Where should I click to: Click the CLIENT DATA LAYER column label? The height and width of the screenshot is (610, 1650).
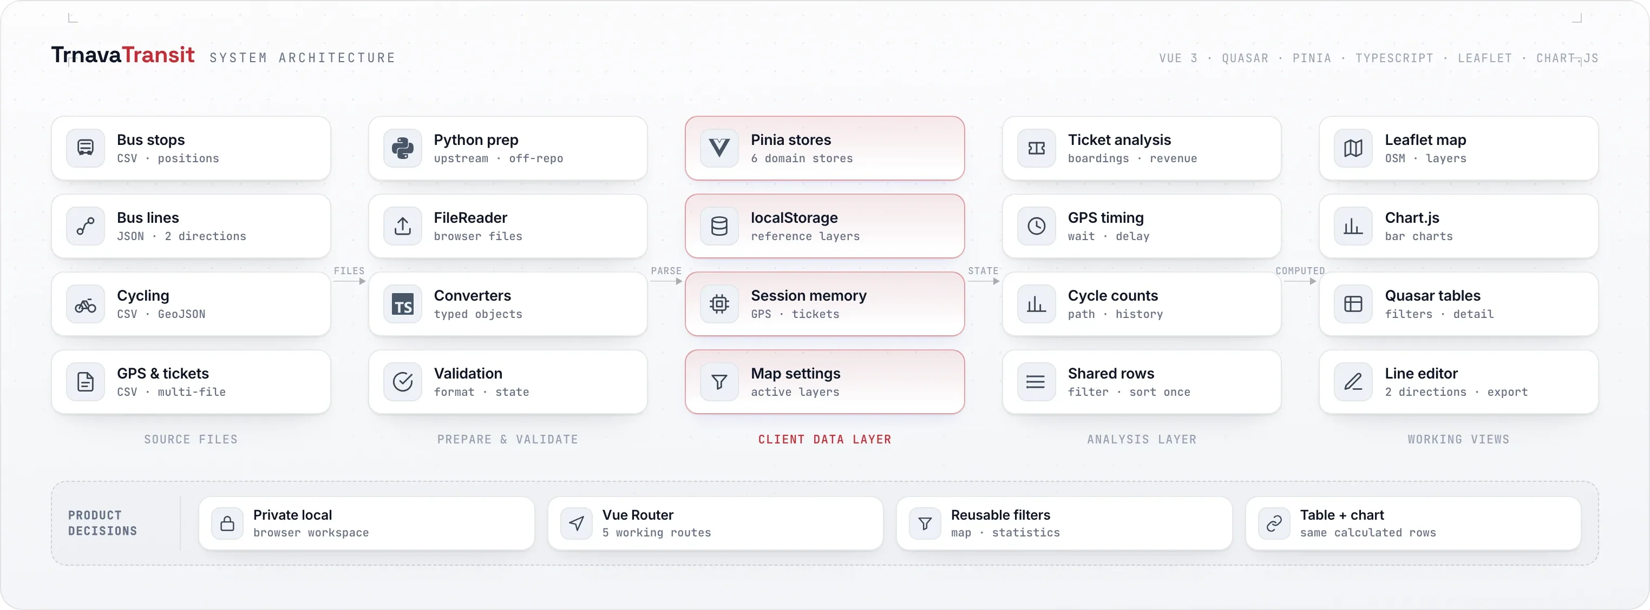824,439
